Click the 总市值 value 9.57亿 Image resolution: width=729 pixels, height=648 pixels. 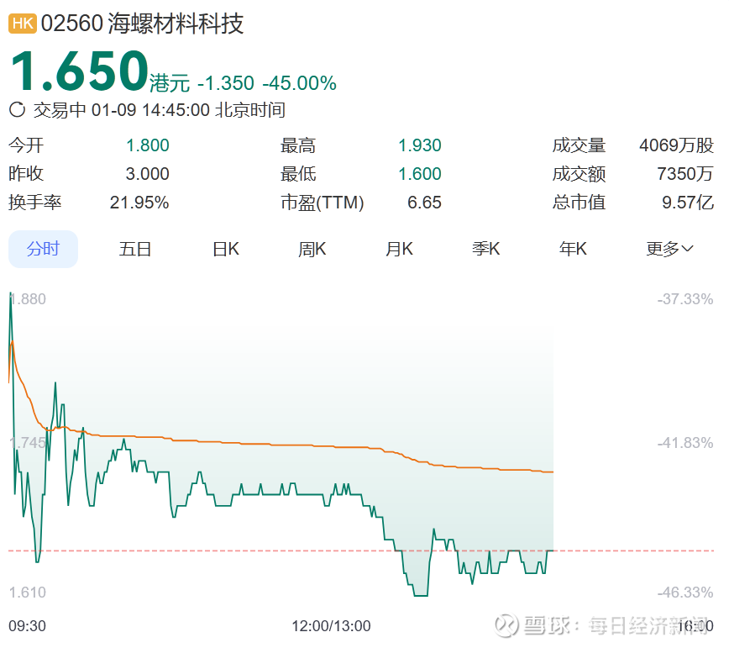tap(688, 203)
